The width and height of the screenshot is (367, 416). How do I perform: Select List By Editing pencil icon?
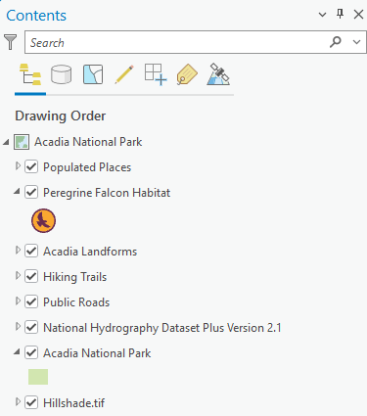(x=124, y=74)
